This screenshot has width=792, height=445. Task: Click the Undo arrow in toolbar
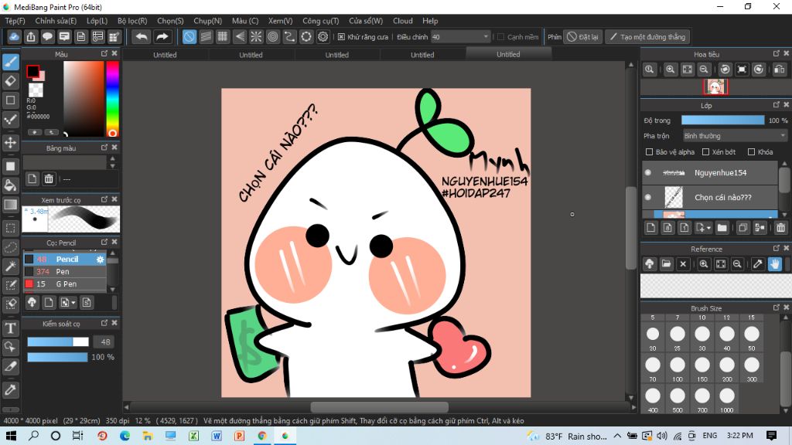point(142,37)
